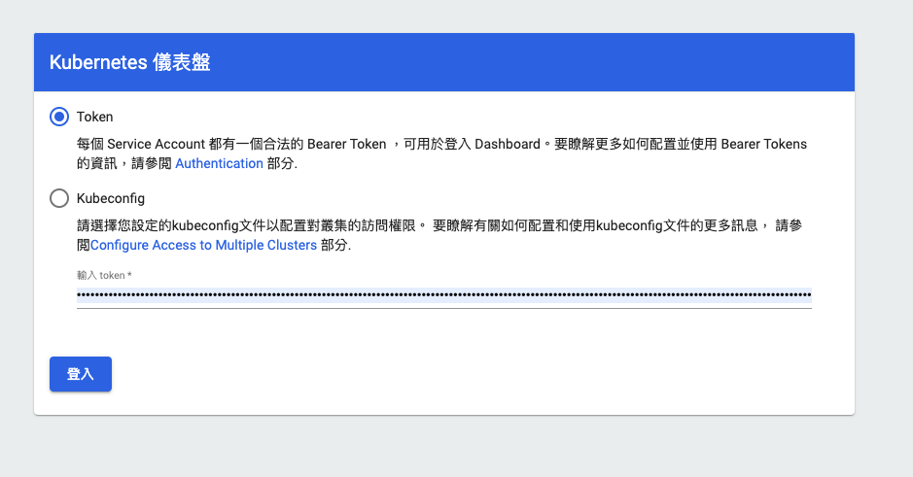
Task: Open the Authentication documentation link
Action: [219, 163]
